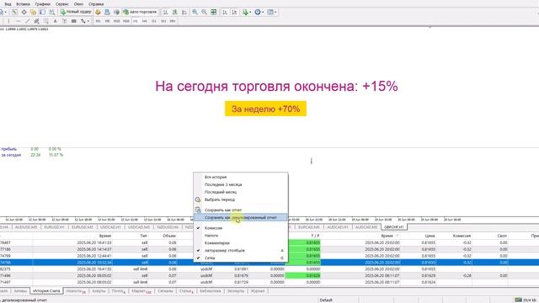Screen dimensions: 539x303
Task: Open the Справка menu
Action: pyautogui.click(x=96, y=4)
